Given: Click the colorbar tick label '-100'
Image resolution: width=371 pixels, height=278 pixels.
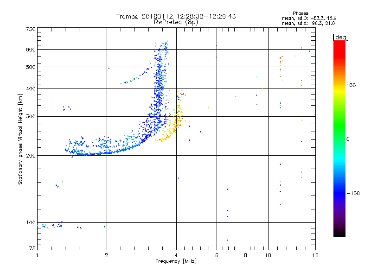Looking at the screenshot, I should click(353, 193).
